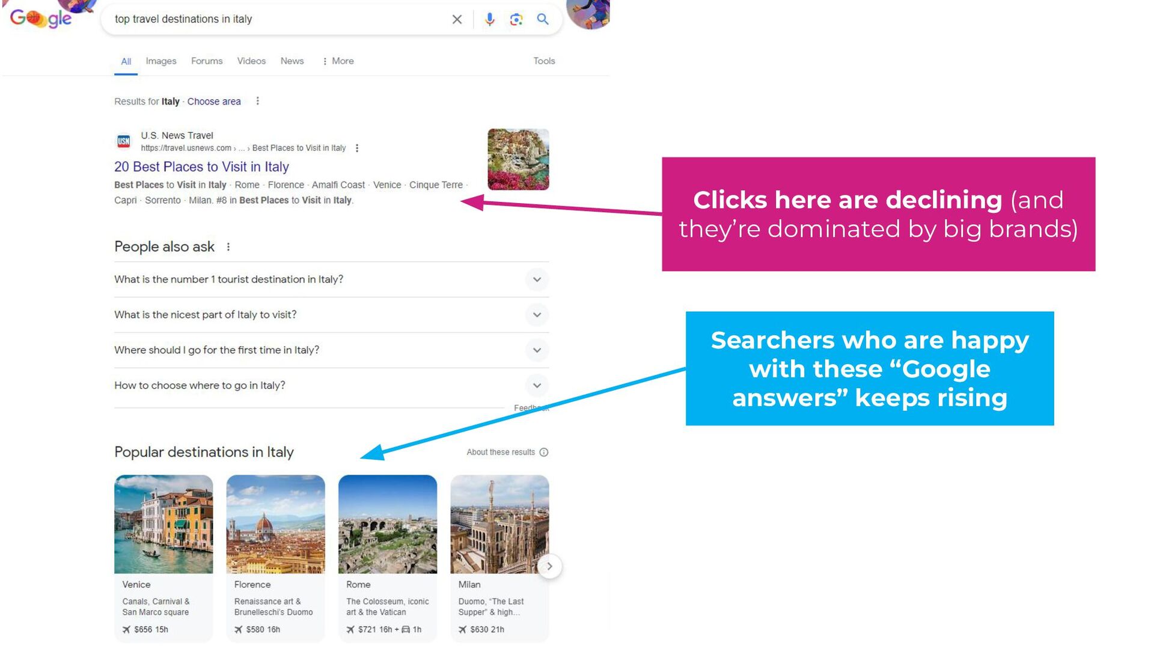Switch to the News tab

point(292,61)
